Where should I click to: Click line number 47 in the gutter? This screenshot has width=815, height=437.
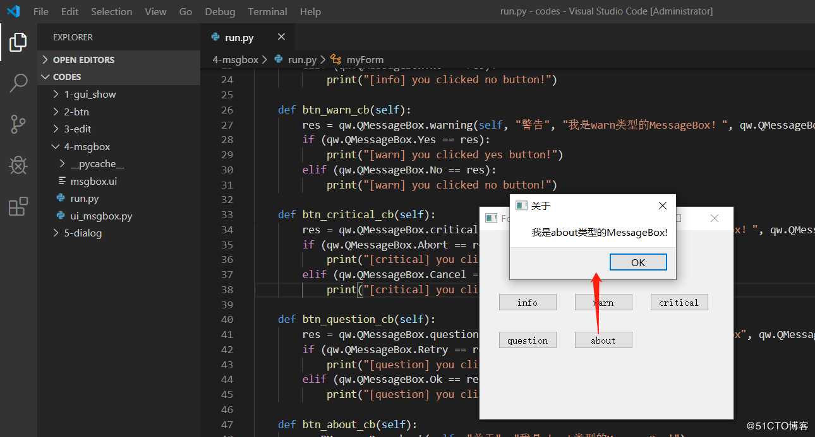click(227, 424)
